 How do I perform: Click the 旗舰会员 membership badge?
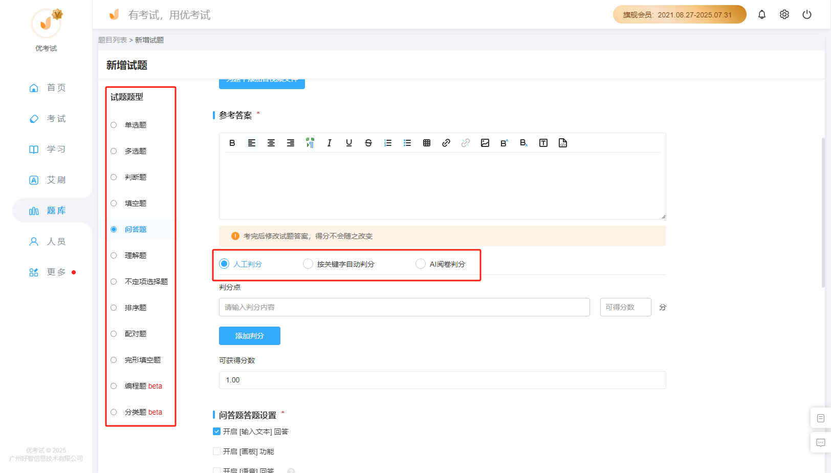[x=680, y=14]
